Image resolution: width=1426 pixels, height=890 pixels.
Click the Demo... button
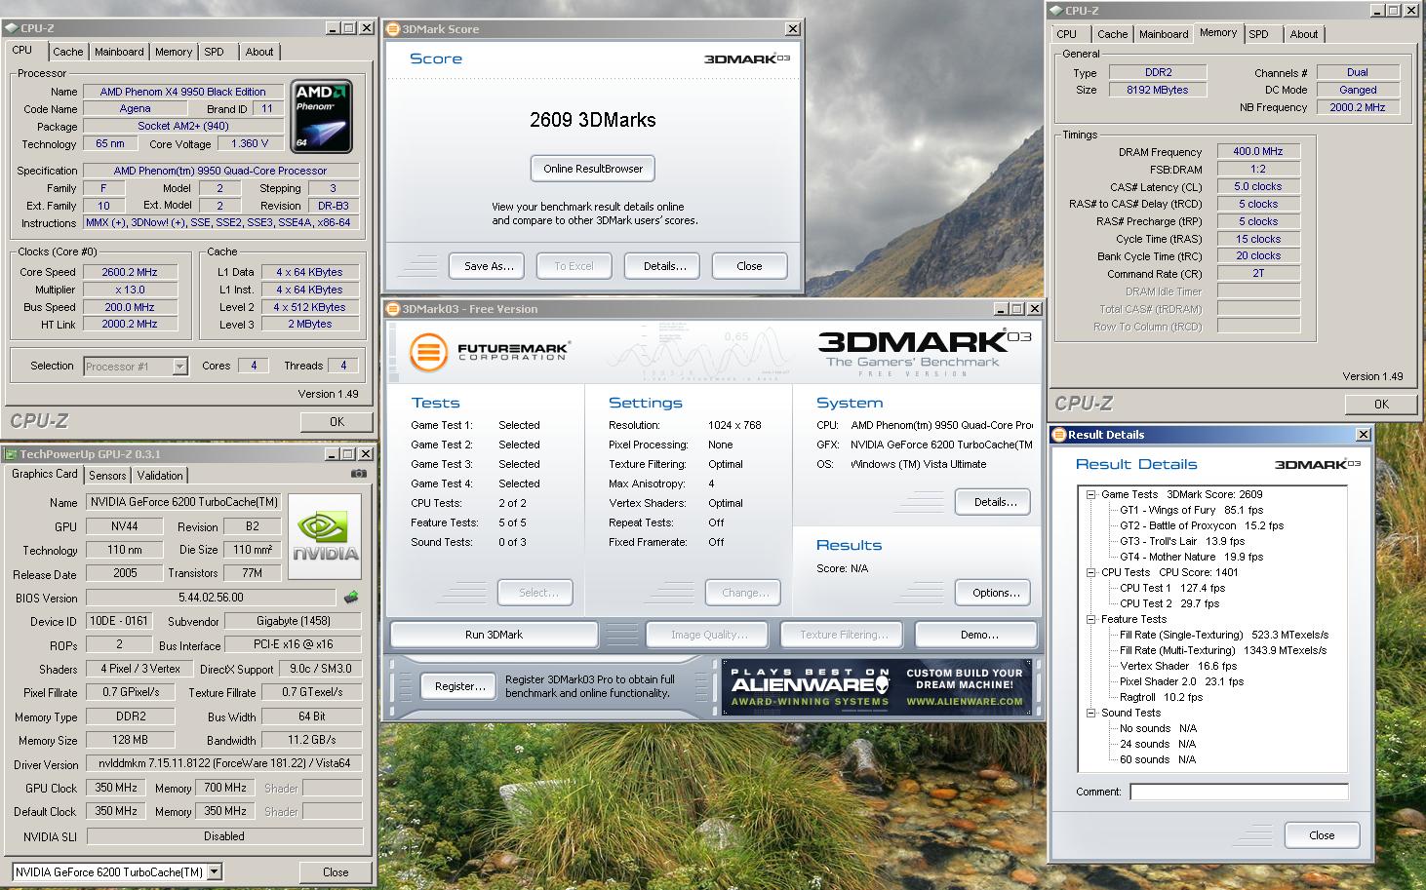[x=978, y=635]
